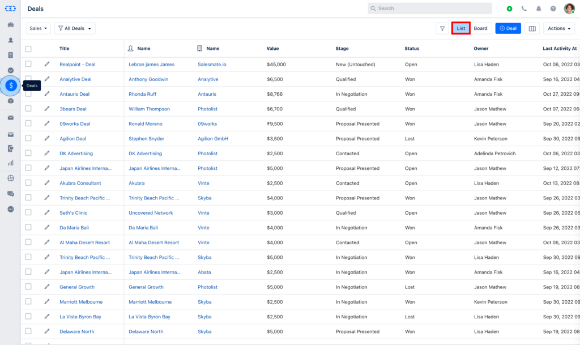The width and height of the screenshot is (580, 345).
Task: Check the select-all checkbox in the table header
Action: coord(28,49)
